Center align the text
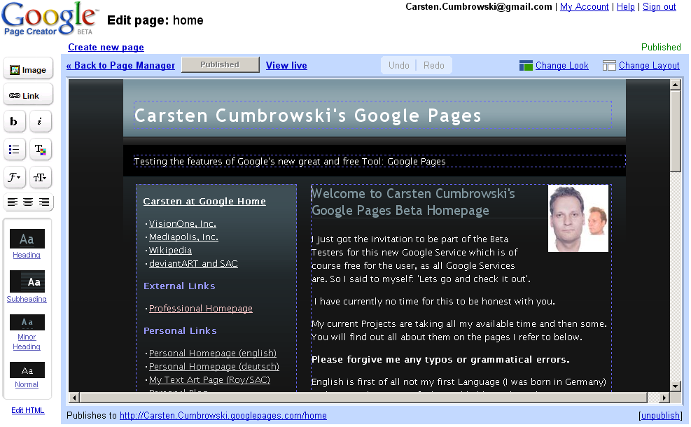 point(28,202)
